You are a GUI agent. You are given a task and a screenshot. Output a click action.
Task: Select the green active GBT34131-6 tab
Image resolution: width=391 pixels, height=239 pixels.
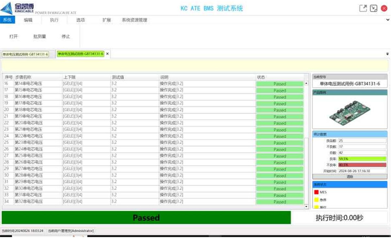pyautogui.click(x=80, y=53)
